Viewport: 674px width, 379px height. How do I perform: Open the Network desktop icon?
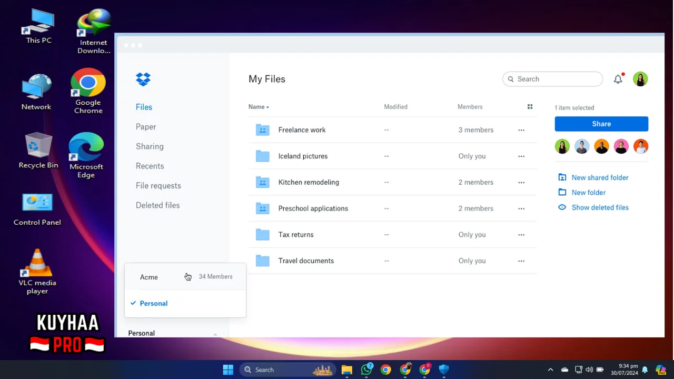pyautogui.click(x=36, y=92)
